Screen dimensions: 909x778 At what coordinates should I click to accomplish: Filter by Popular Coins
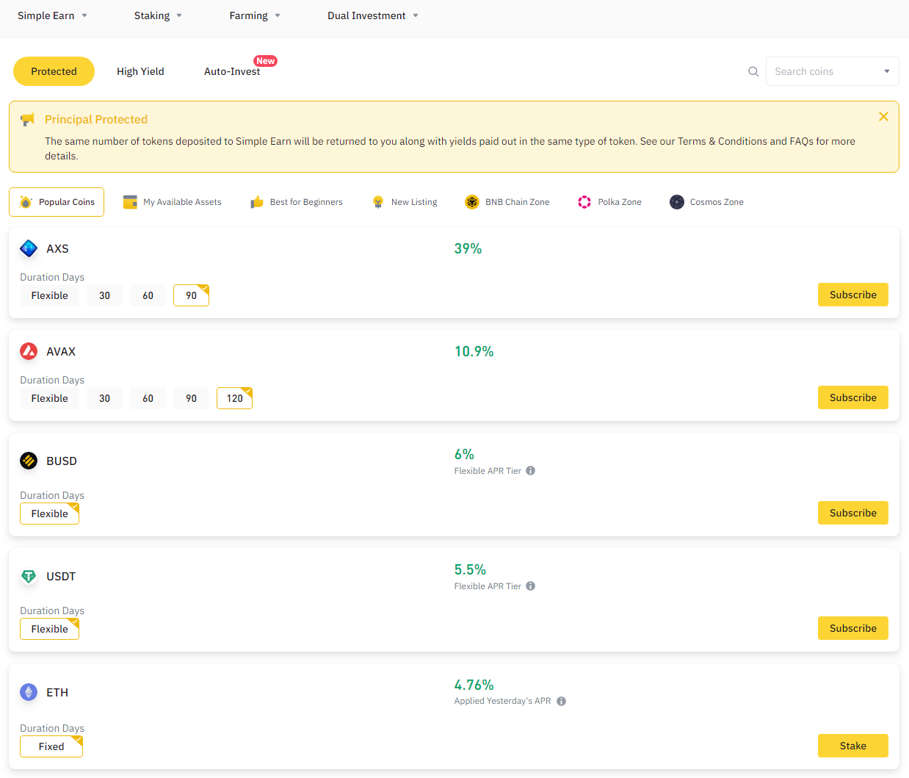(x=57, y=202)
